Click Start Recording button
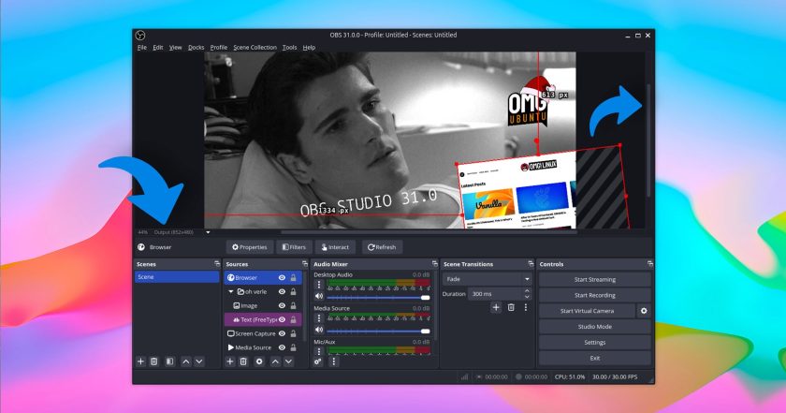The height and width of the screenshot is (413, 786). point(594,295)
